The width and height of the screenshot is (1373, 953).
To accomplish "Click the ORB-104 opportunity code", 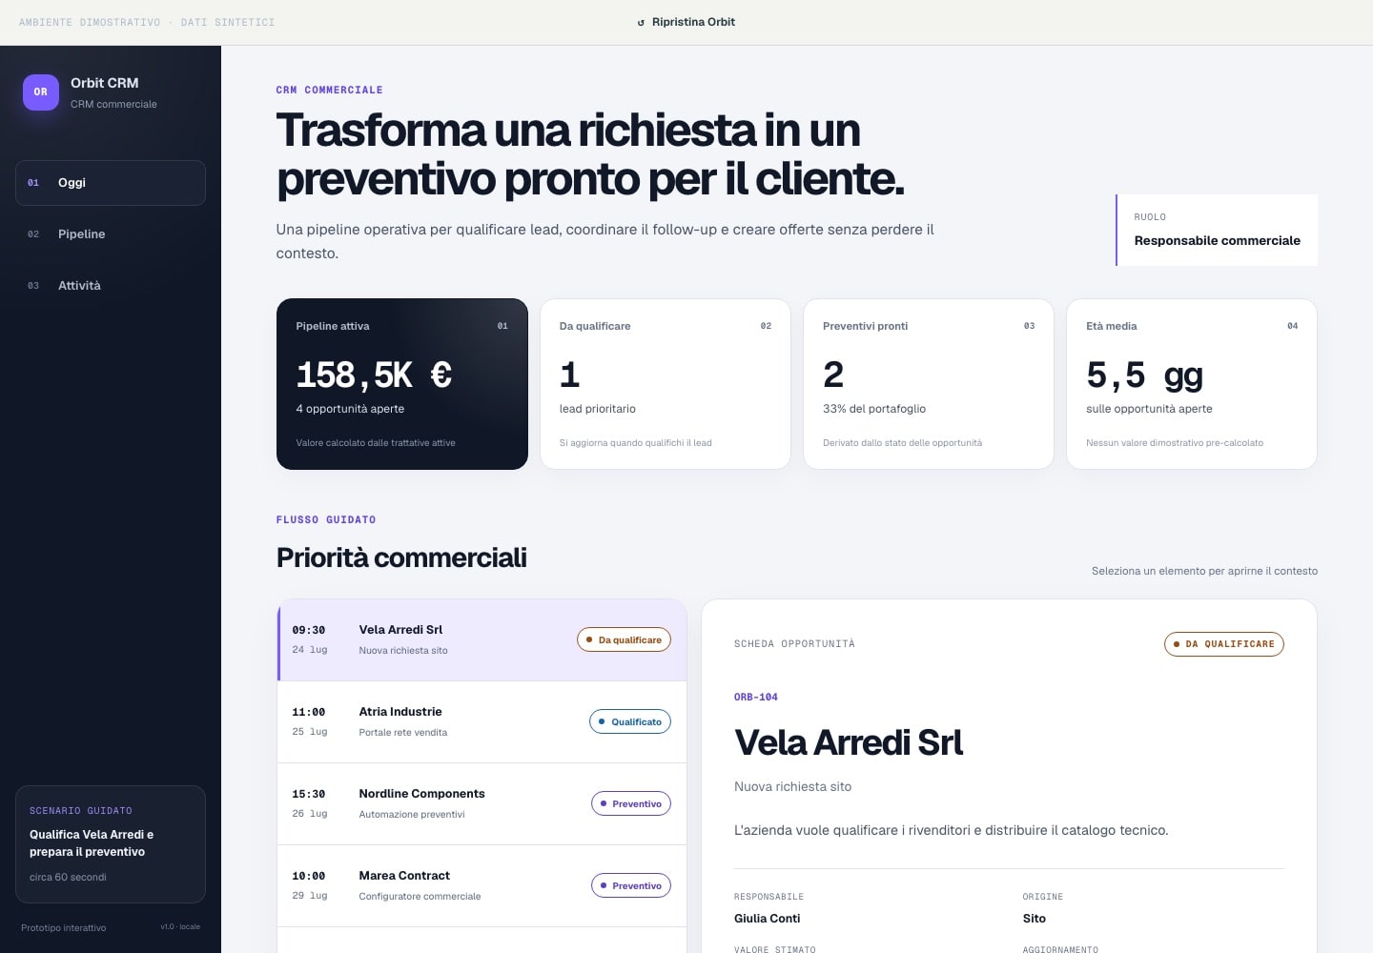I will coord(756,698).
